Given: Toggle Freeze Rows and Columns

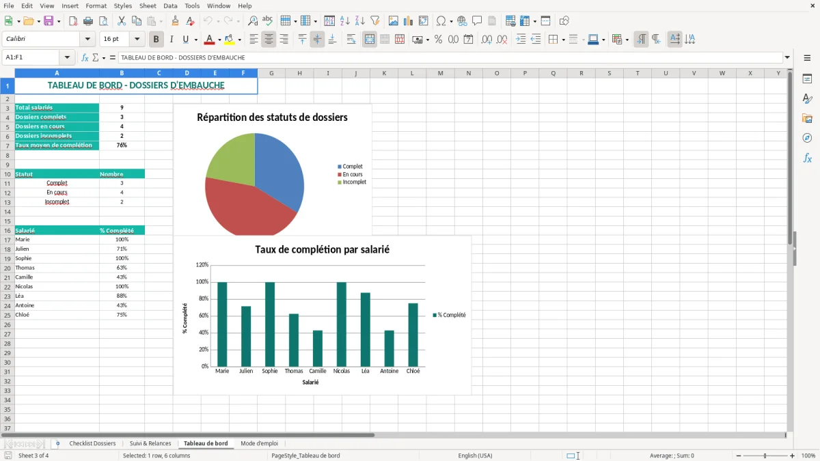Looking at the screenshot, I should 525,21.
